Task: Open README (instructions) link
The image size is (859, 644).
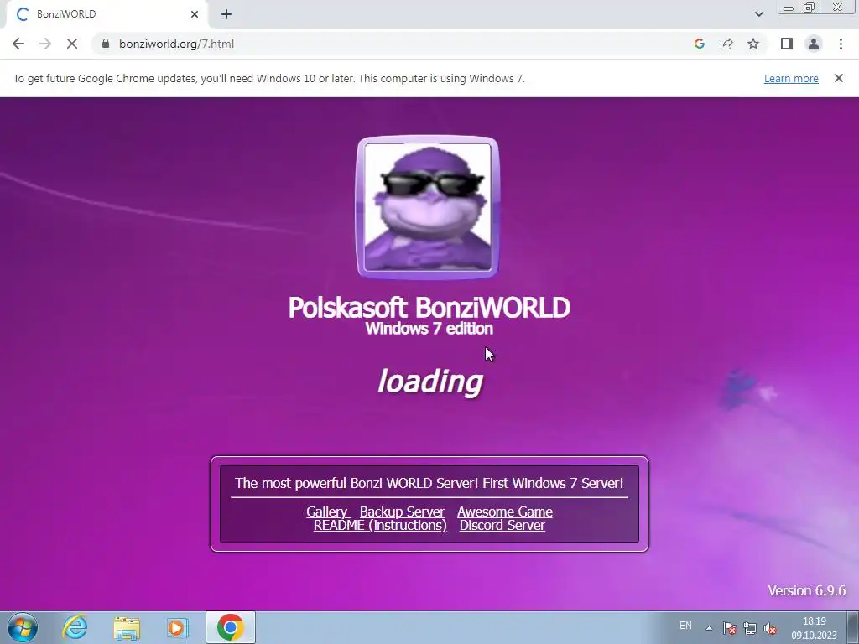Action: coord(380,525)
